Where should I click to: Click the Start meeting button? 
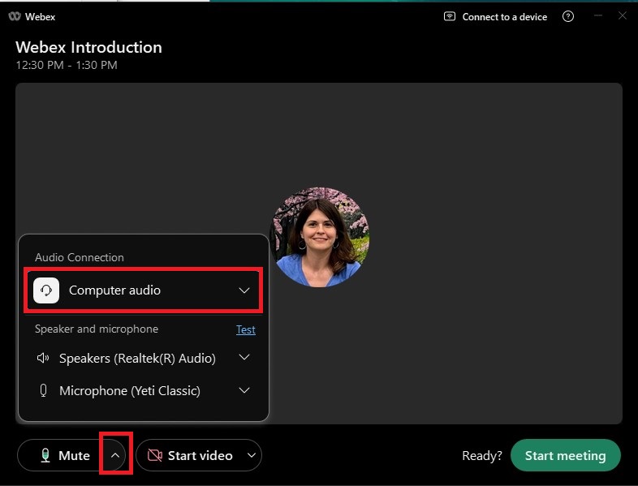[x=566, y=455]
